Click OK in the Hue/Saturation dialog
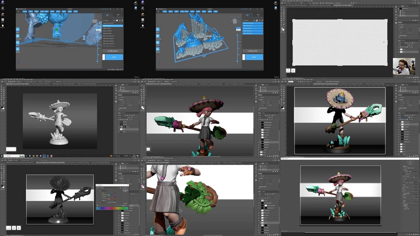Screen dimensions: 420x236 click(125, 188)
